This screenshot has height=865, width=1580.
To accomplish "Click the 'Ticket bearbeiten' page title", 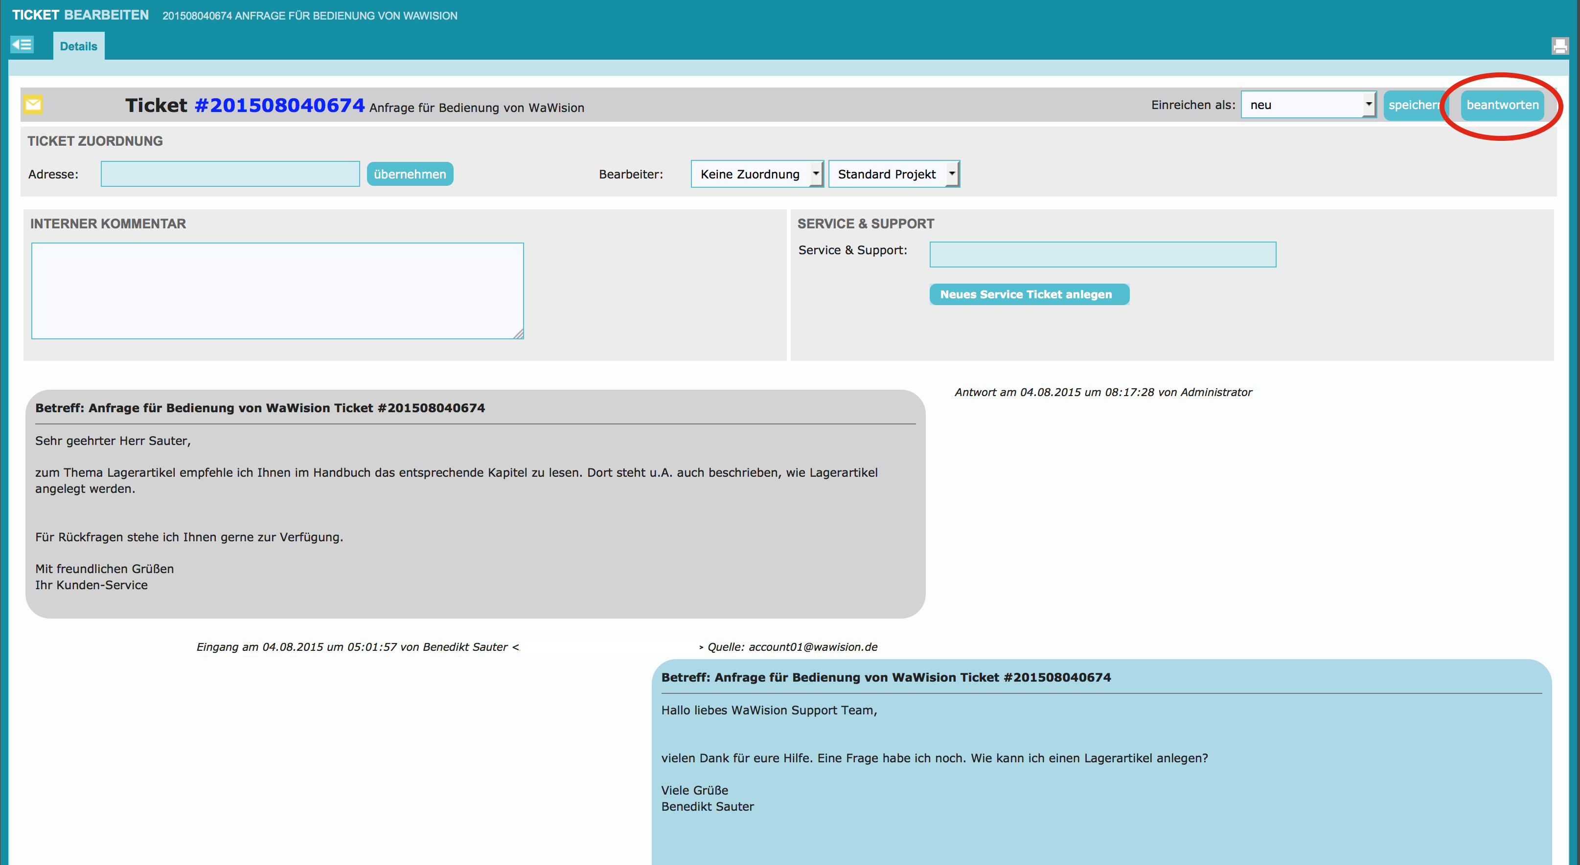I will click(x=80, y=15).
